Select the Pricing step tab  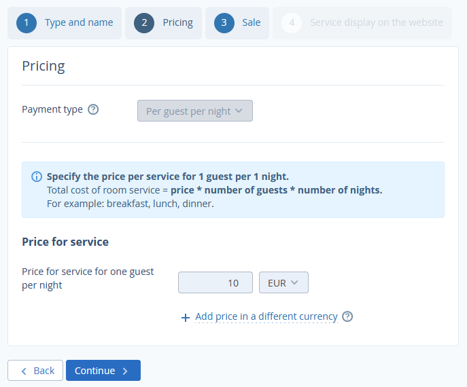[x=163, y=23]
